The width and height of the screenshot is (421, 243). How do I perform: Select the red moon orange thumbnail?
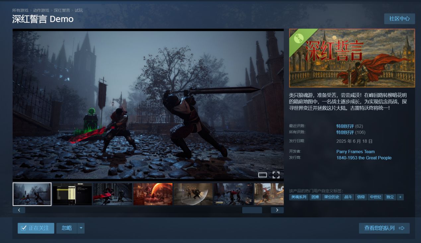pyautogui.click(x=153, y=194)
